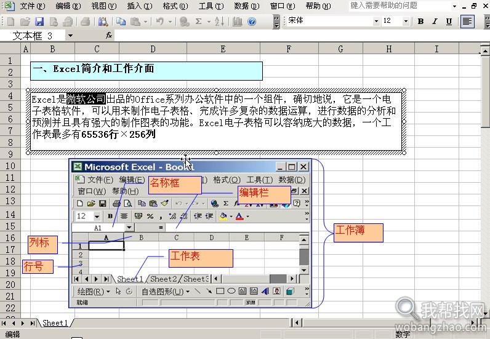Select column G header
The width and height of the screenshot is (490, 339).
tap(340, 49)
